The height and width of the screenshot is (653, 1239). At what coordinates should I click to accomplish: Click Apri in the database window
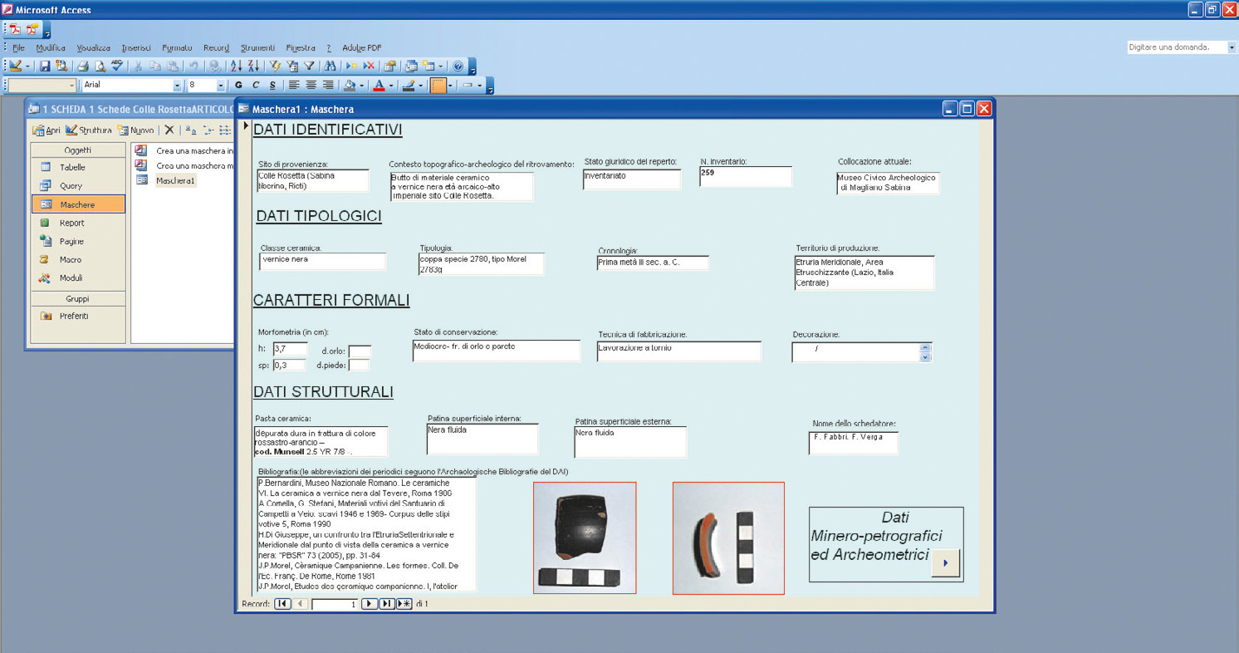47,130
